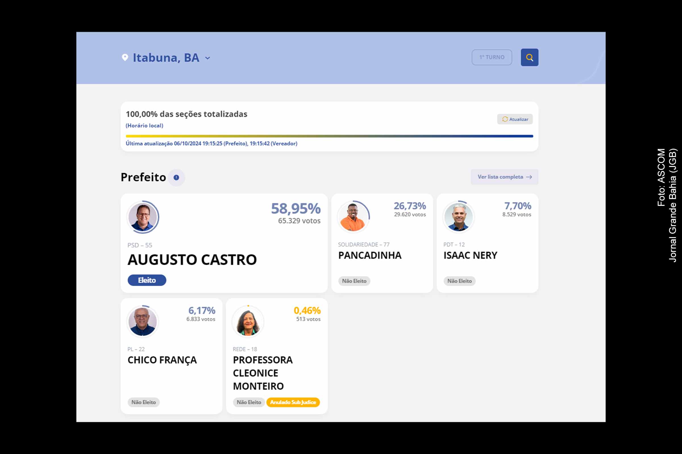The width and height of the screenshot is (682, 454).
Task: Open Ver lista completa link
Action: 500,176
